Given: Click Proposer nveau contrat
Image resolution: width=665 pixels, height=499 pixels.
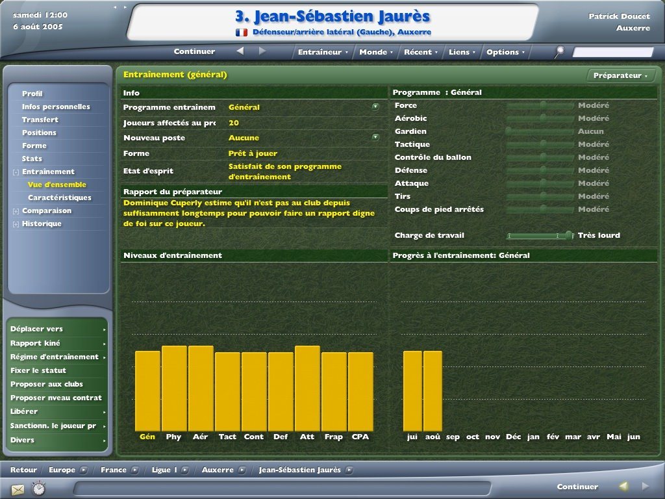Looking at the screenshot, I should [x=56, y=398].
